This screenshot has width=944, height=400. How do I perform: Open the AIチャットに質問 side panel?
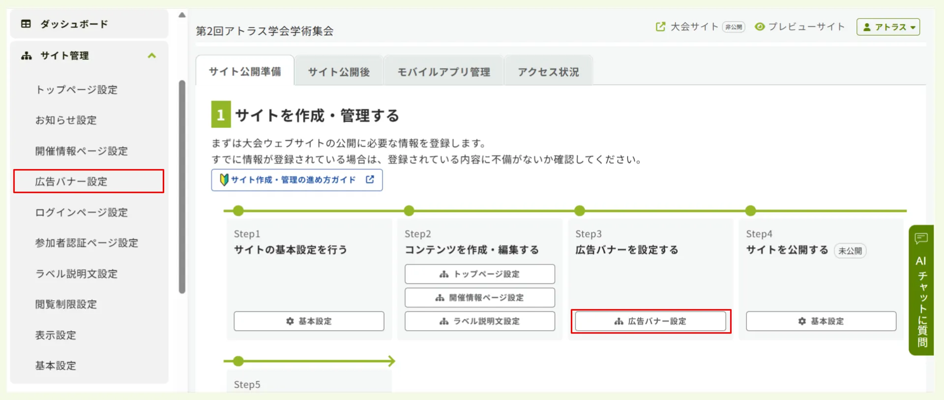coord(921,290)
